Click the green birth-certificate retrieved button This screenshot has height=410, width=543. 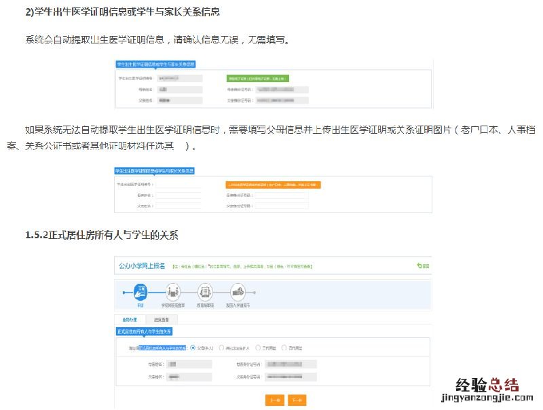point(258,79)
